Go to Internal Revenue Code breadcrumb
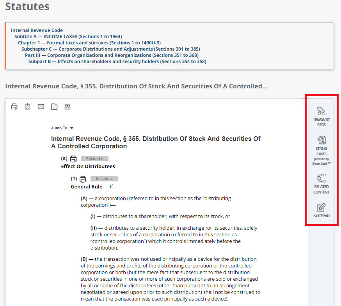 tap(37, 30)
